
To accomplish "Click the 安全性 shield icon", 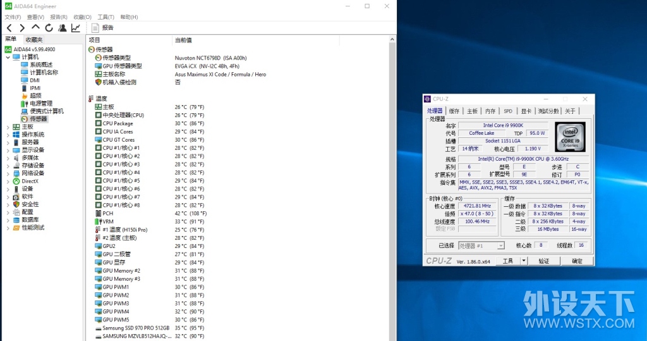I will [x=16, y=204].
